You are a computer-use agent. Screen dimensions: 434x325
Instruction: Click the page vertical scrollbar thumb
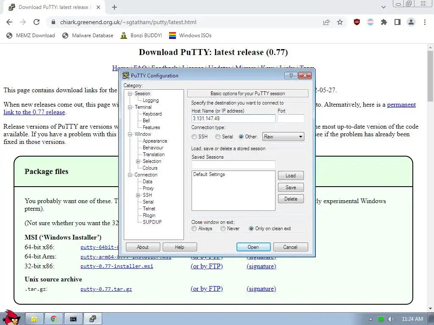click(431, 76)
